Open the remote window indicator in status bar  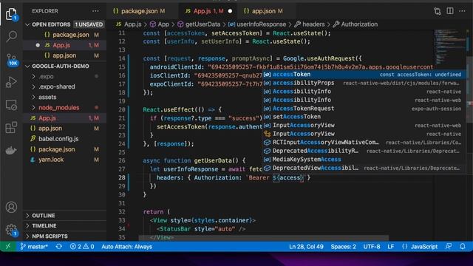[x=8, y=246]
